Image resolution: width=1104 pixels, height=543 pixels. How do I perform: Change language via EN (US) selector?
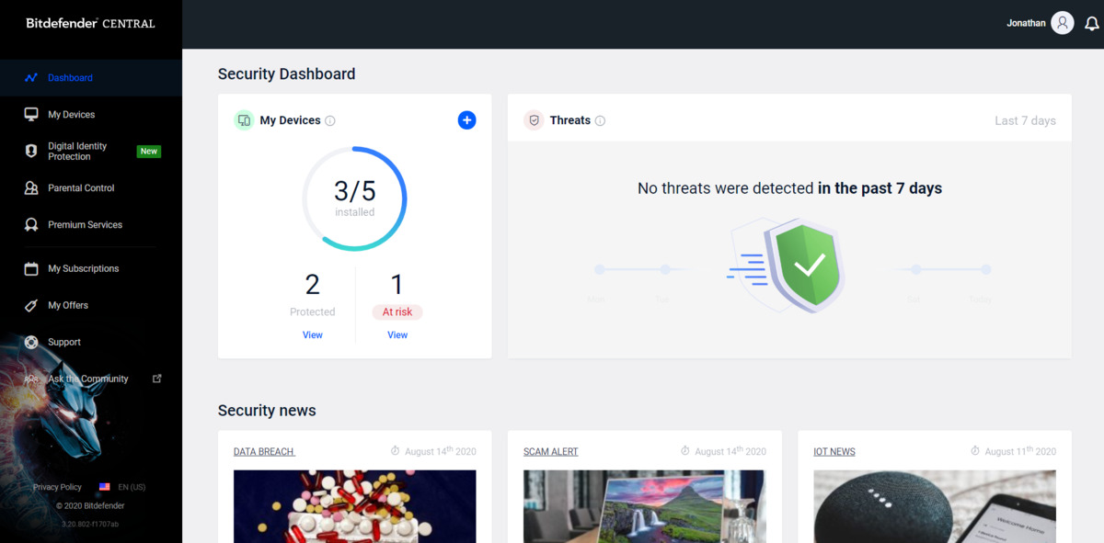coord(132,487)
